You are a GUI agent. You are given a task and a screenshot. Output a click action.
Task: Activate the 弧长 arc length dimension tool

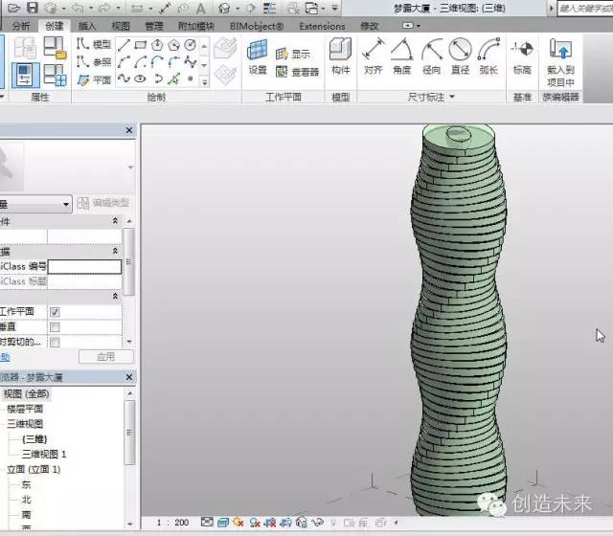[489, 56]
